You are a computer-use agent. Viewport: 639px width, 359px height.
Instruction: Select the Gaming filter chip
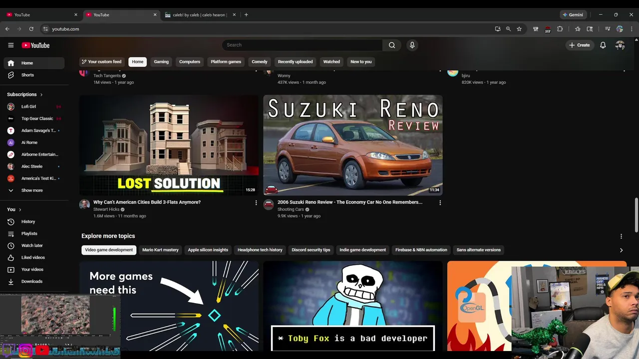coord(161,62)
